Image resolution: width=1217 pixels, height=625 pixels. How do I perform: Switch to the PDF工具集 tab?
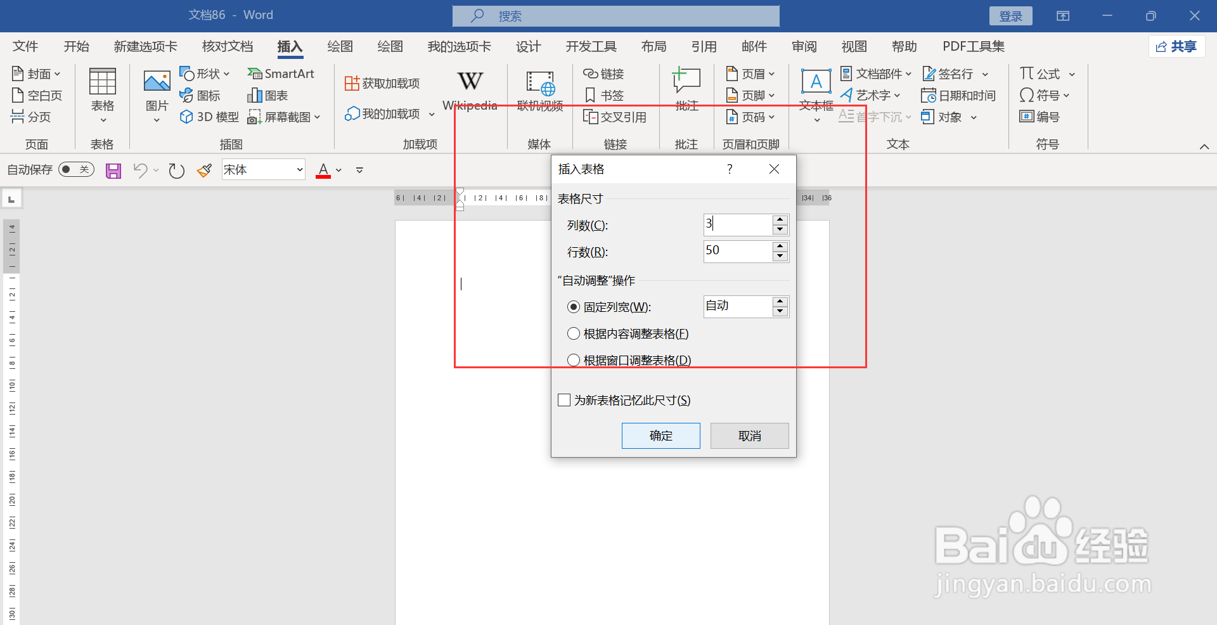(974, 47)
